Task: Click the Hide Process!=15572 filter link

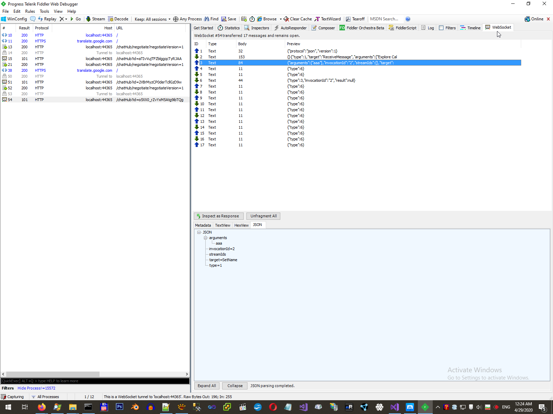Action: [x=36, y=388]
